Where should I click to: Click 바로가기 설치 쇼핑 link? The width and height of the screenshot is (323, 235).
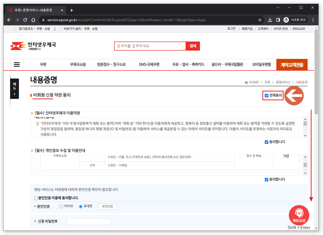[x=95, y=29]
